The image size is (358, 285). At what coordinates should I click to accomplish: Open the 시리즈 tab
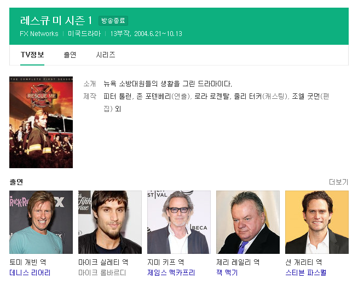pos(106,55)
